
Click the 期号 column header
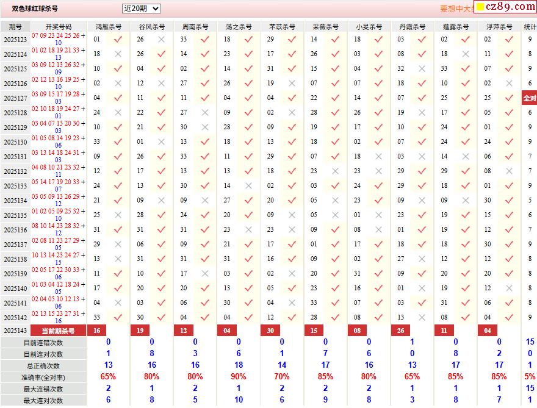[15, 27]
